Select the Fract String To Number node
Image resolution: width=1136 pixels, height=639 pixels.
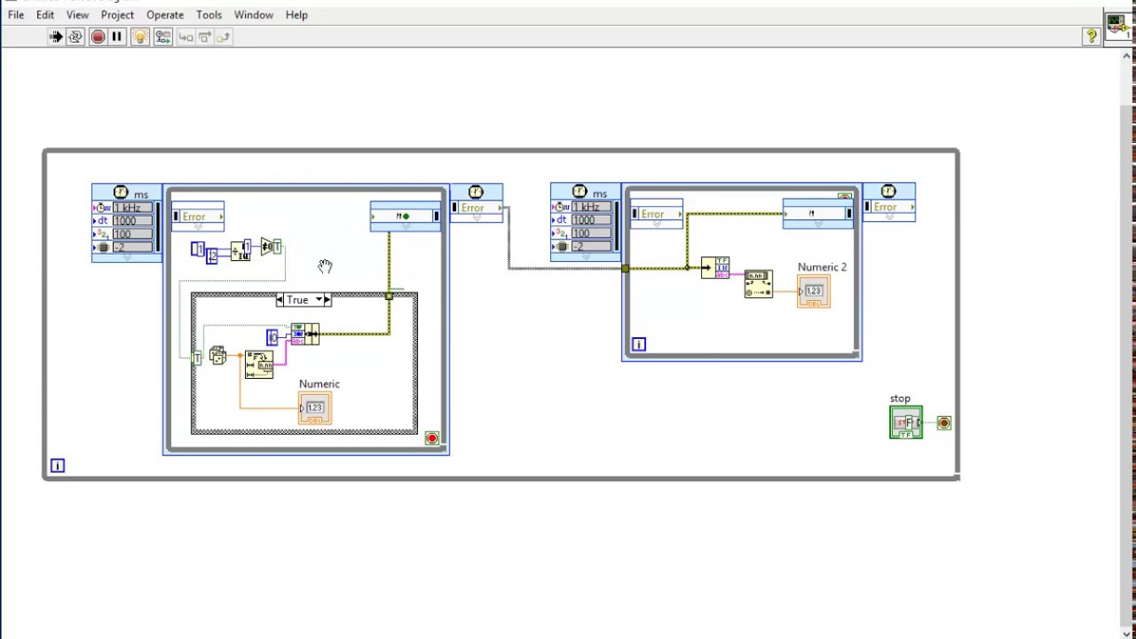(x=758, y=284)
